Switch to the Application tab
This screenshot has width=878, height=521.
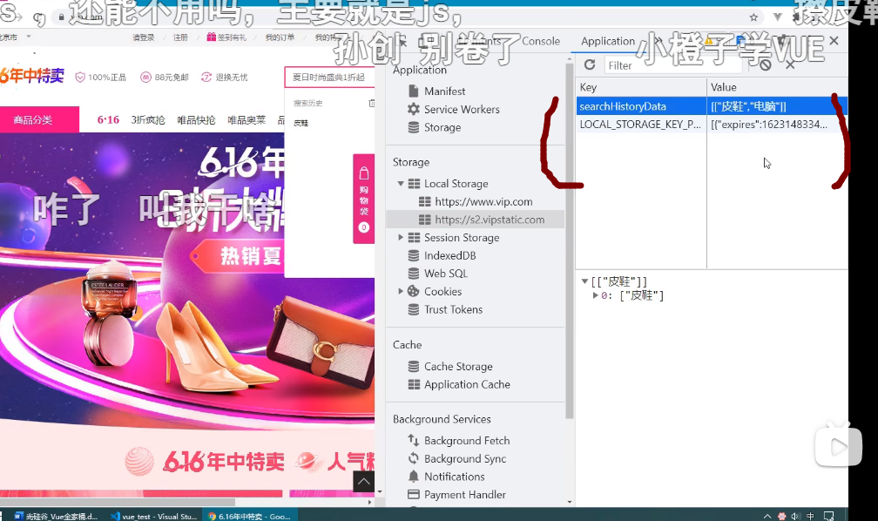pos(608,42)
